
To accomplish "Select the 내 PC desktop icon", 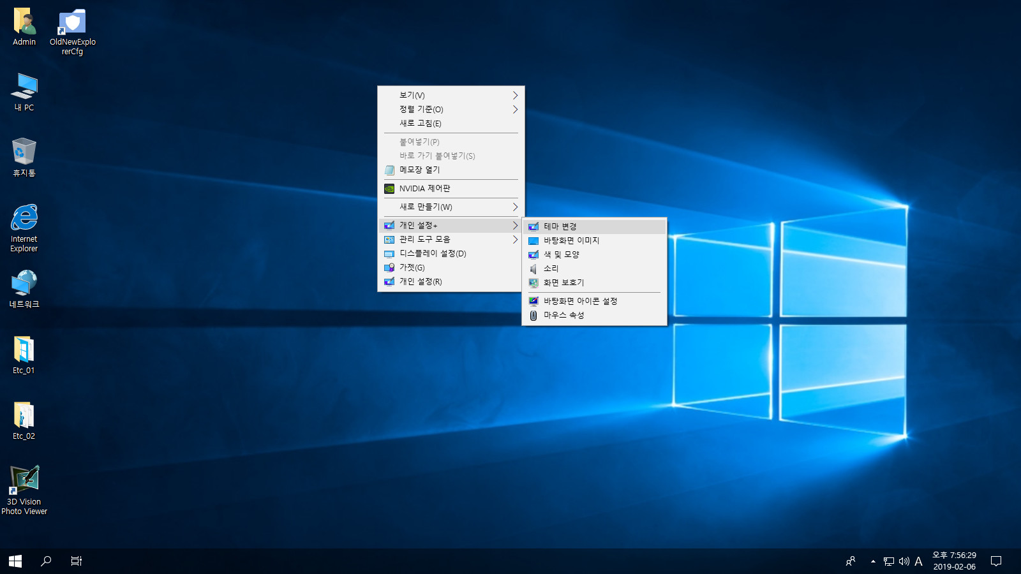I will [x=24, y=92].
